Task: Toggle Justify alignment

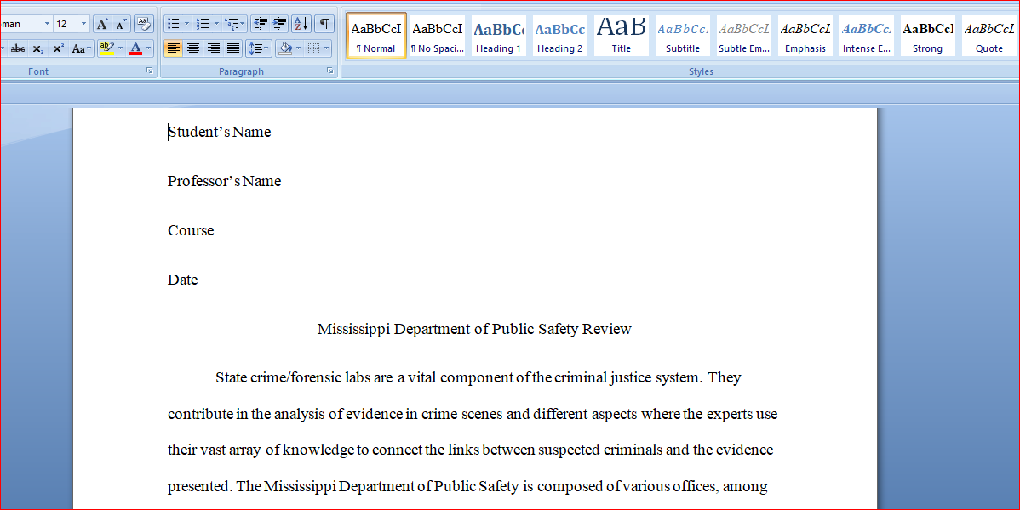Action: pyautogui.click(x=233, y=48)
